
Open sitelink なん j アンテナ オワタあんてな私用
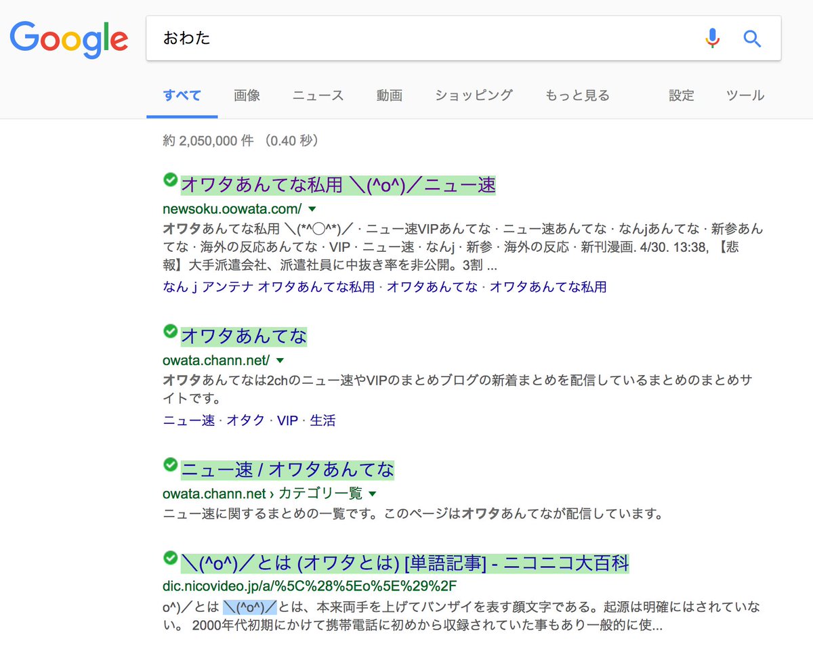[x=269, y=287]
